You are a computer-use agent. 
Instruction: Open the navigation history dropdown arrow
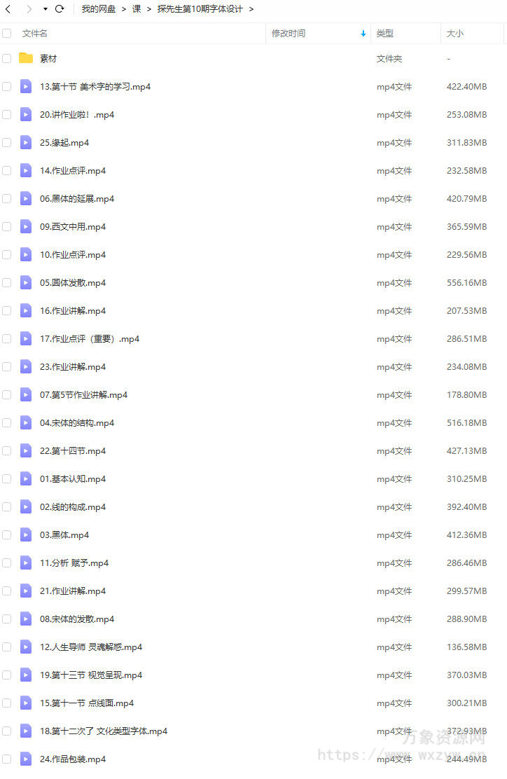[46, 9]
